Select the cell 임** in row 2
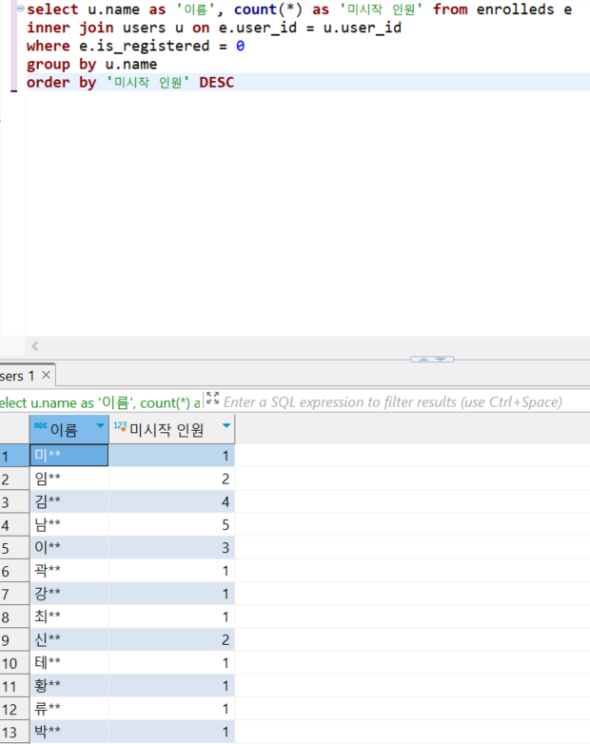The height and width of the screenshot is (744, 590). point(69,479)
